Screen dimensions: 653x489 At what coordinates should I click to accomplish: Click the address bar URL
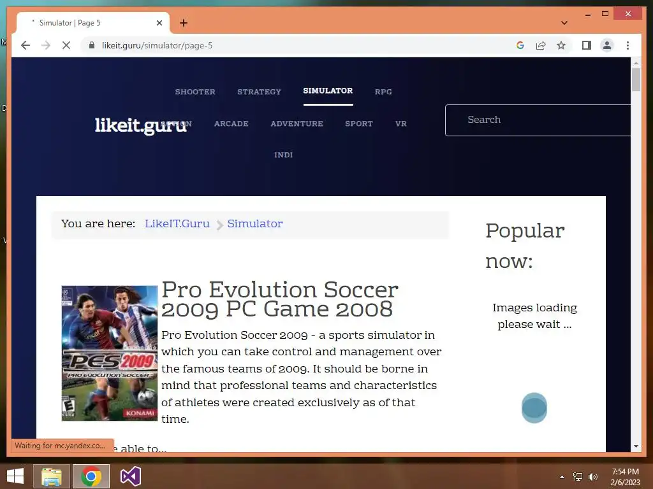click(x=157, y=45)
